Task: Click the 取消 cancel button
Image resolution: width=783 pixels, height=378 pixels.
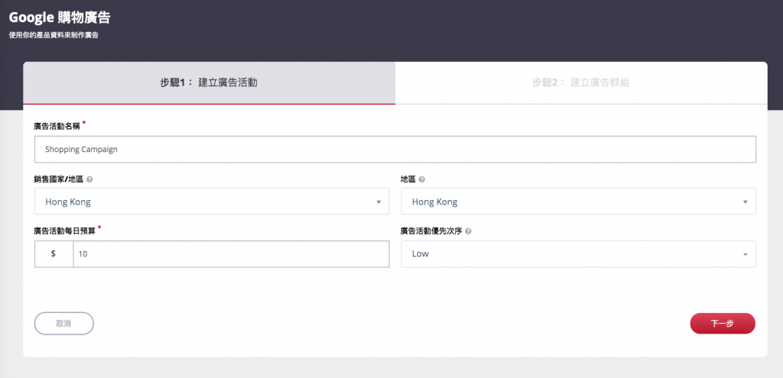Action: click(64, 323)
